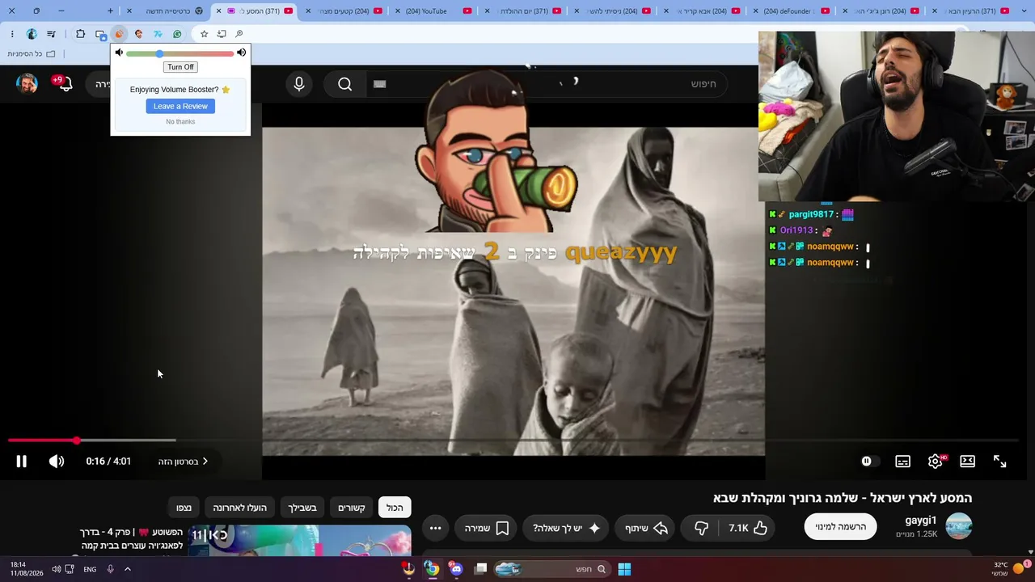Adjust the Volume Booster slider handle
Viewport: 1035px width, 582px height.
(159, 53)
